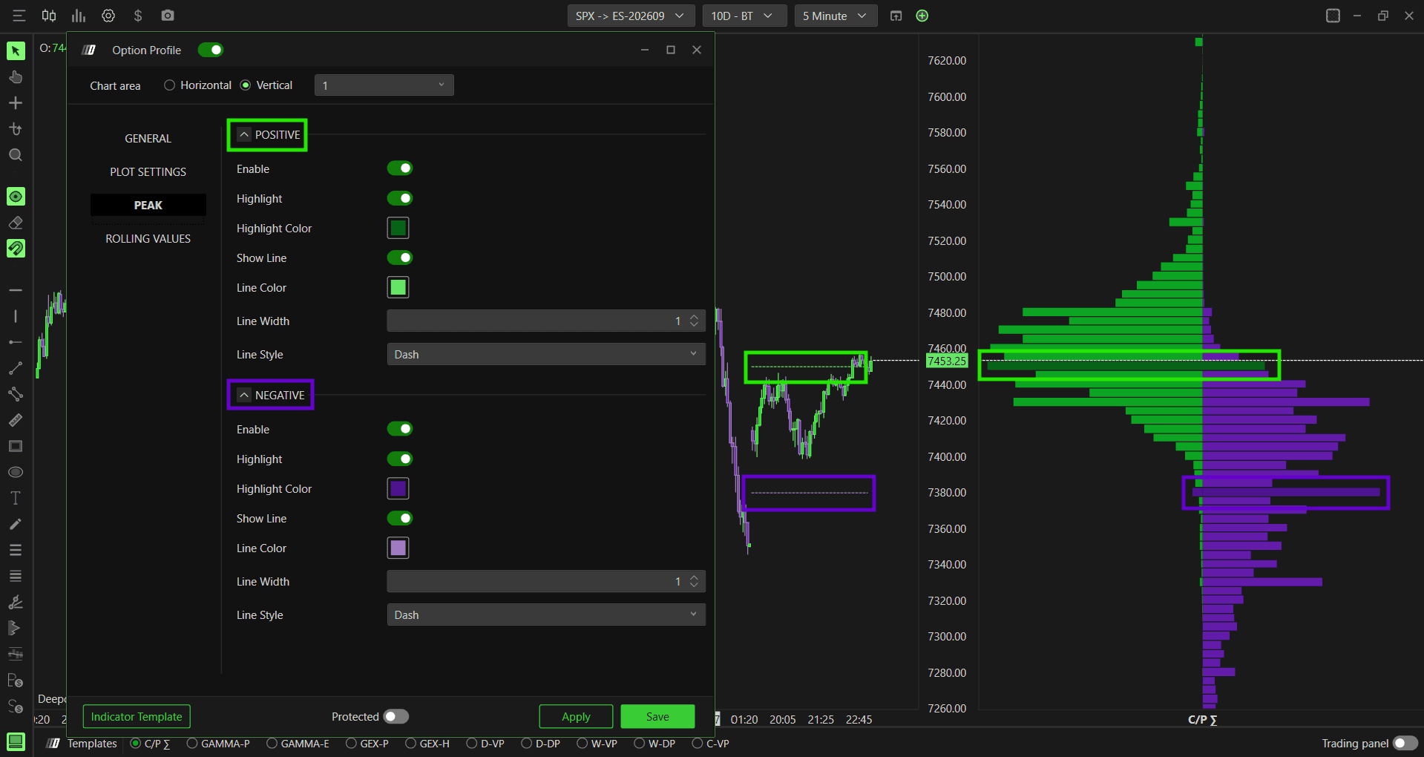Select the text annotation tool
1424x757 pixels.
pos(16,498)
